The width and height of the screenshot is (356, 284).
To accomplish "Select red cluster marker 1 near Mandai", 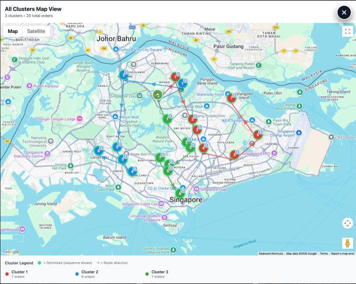I will click(175, 77).
